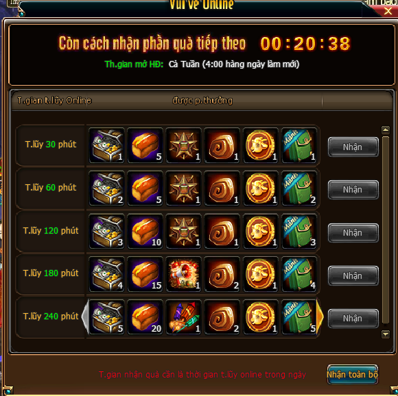The height and width of the screenshot is (396, 398).
Task: Click bread icon with quantity 20
Action: [x=145, y=317]
